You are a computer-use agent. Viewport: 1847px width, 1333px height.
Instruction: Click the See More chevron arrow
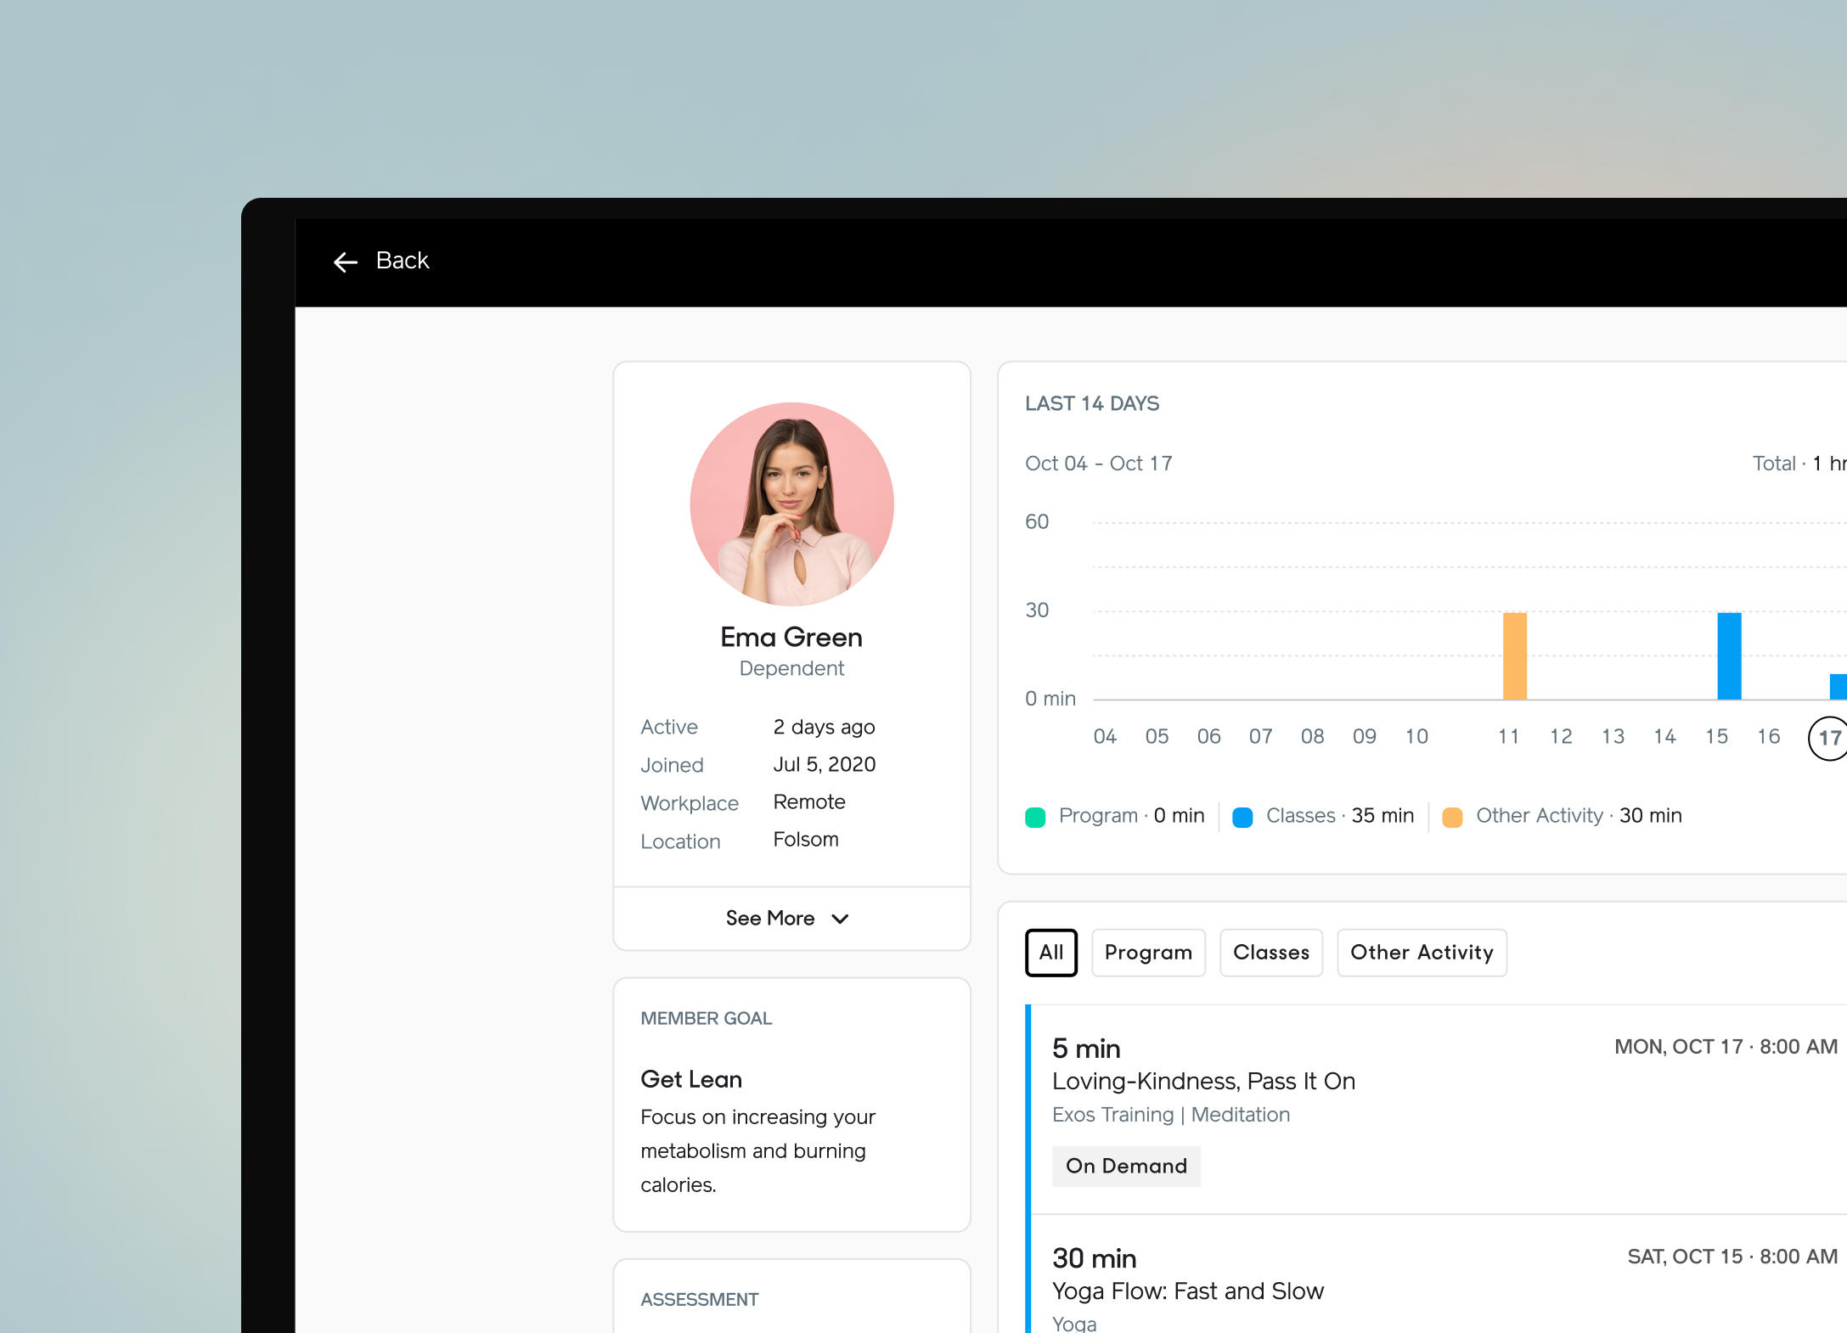pos(840,919)
